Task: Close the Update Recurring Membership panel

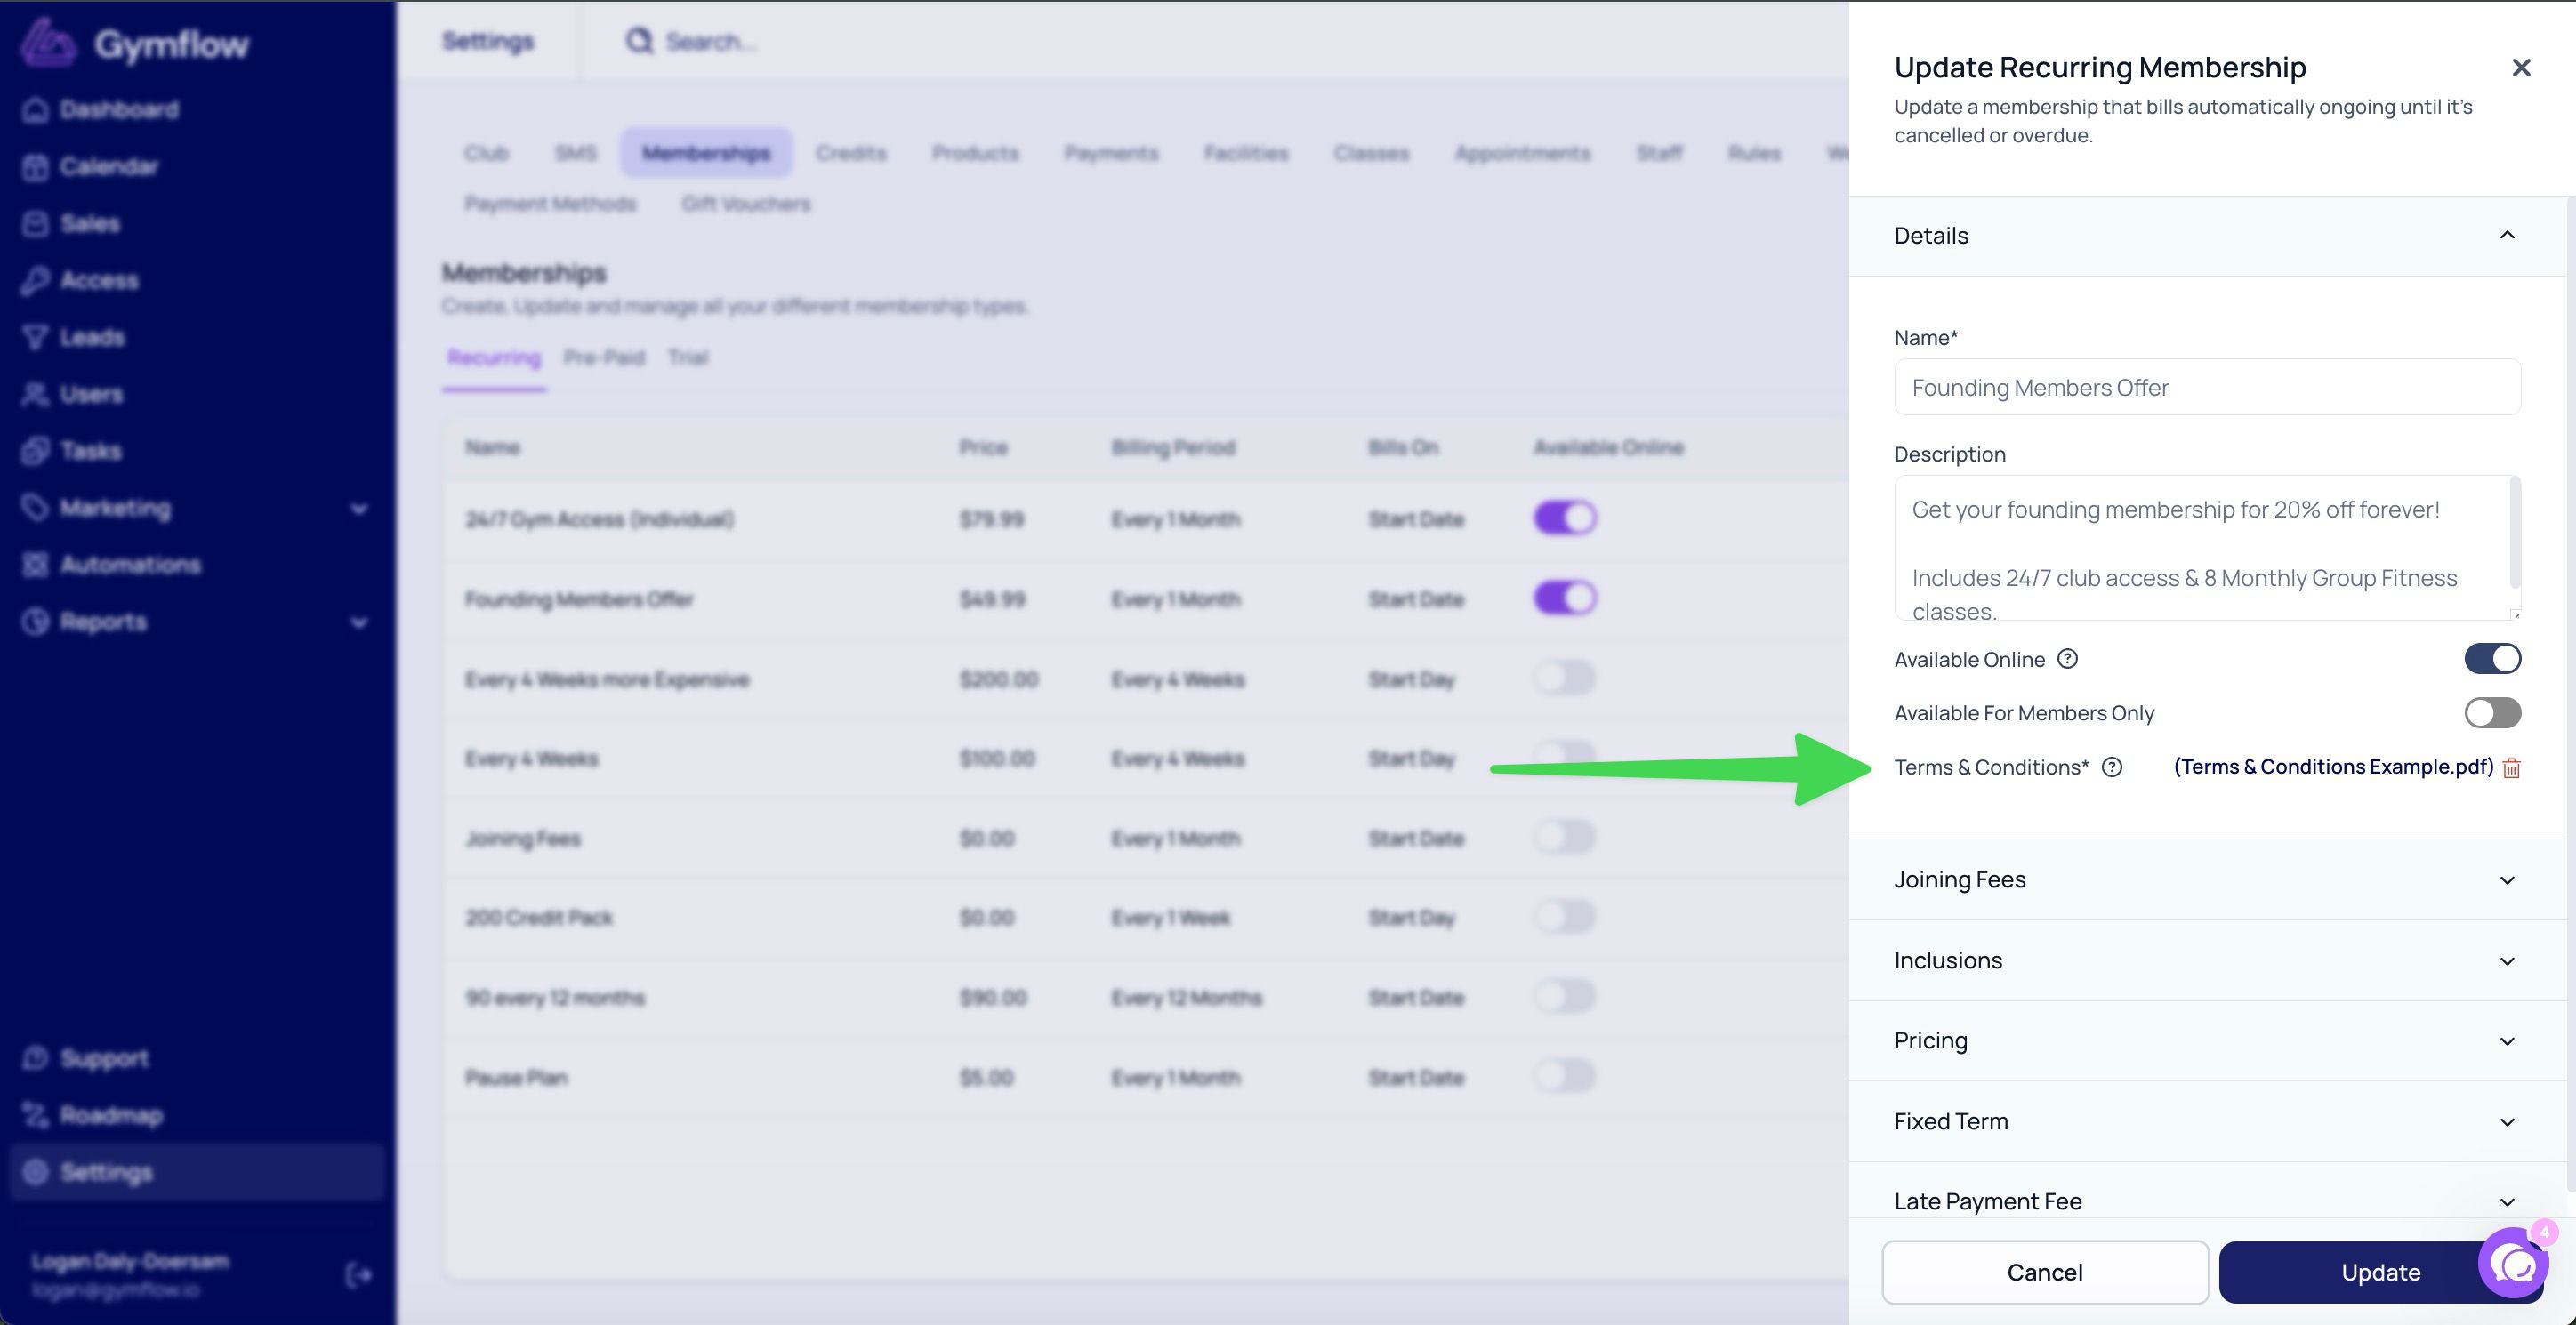Action: click(x=2520, y=67)
